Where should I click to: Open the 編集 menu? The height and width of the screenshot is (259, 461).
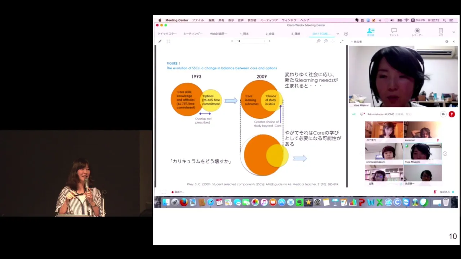(211, 20)
